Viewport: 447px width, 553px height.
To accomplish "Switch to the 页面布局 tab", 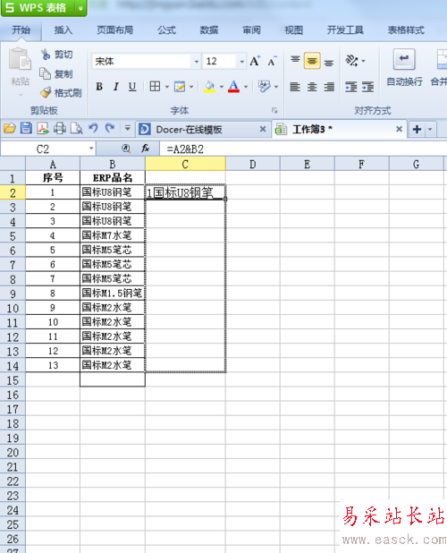I will [115, 30].
